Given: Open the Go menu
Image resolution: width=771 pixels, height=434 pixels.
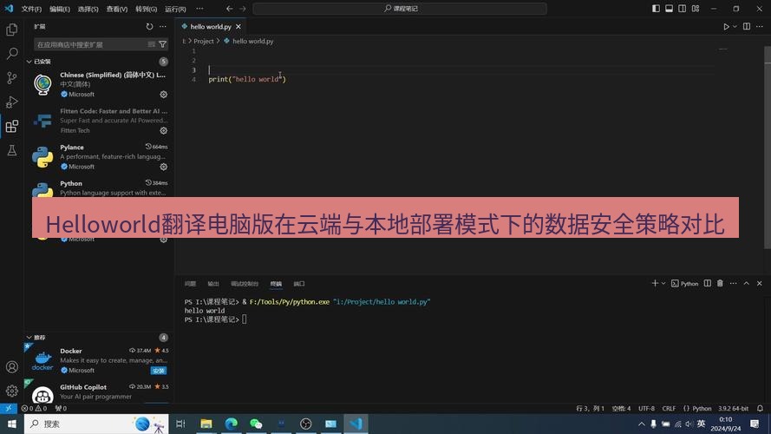Looking at the screenshot, I should [146, 9].
